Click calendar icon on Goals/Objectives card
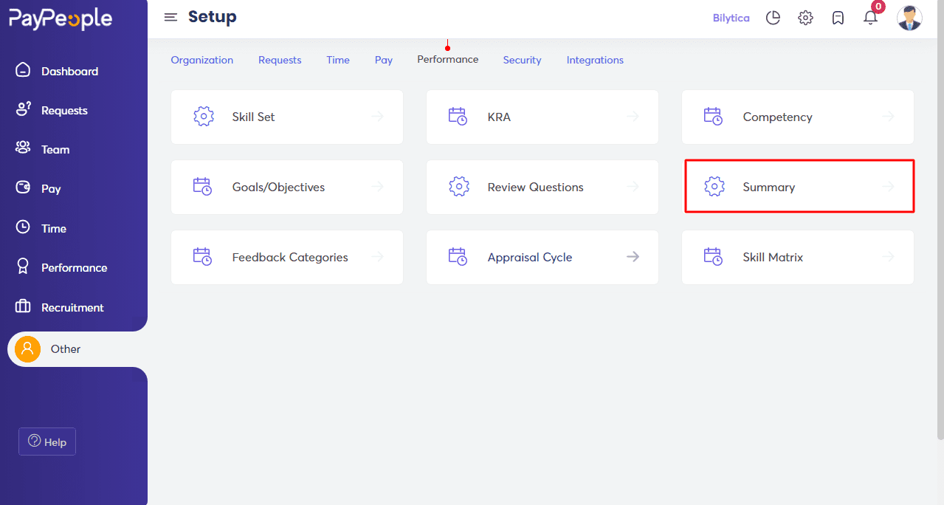 tap(203, 187)
